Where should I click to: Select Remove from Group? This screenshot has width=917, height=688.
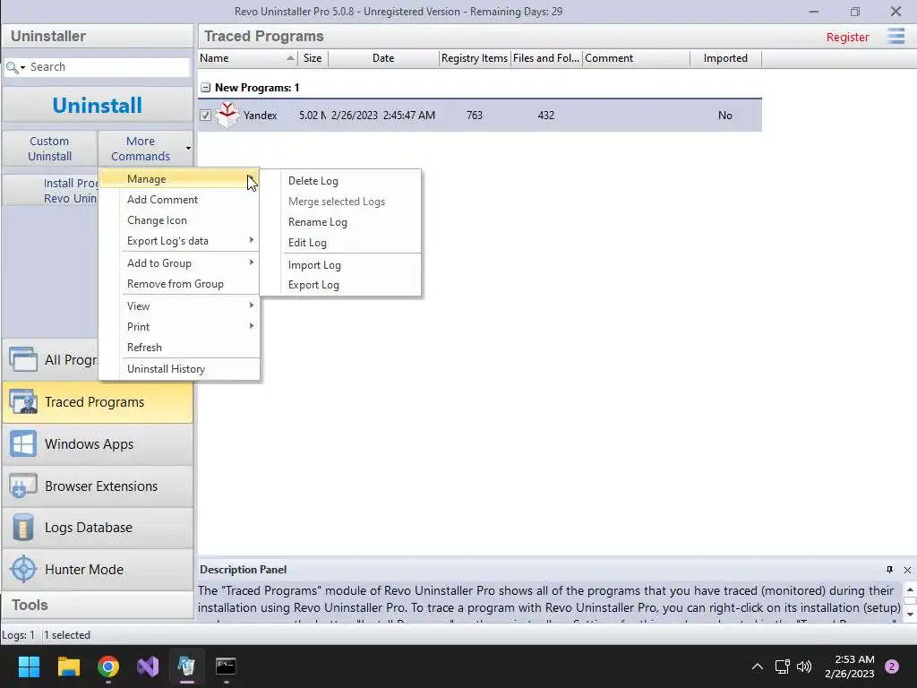(175, 284)
